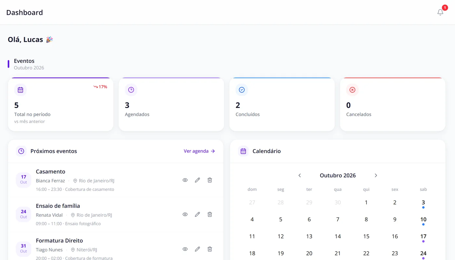Screen dimensions: 455x260
Task: Click the 17 Out date badge
Action: [x=23, y=180]
